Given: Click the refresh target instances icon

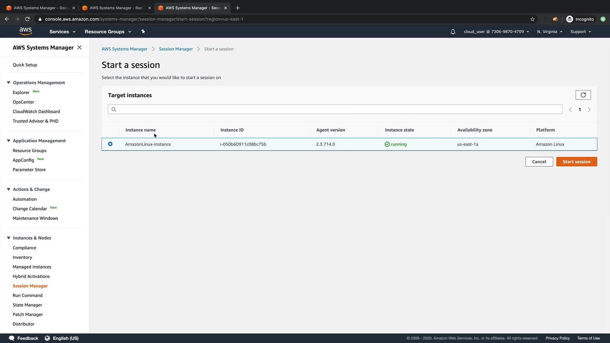Looking at the screenshot, I should tap(583, 95).
